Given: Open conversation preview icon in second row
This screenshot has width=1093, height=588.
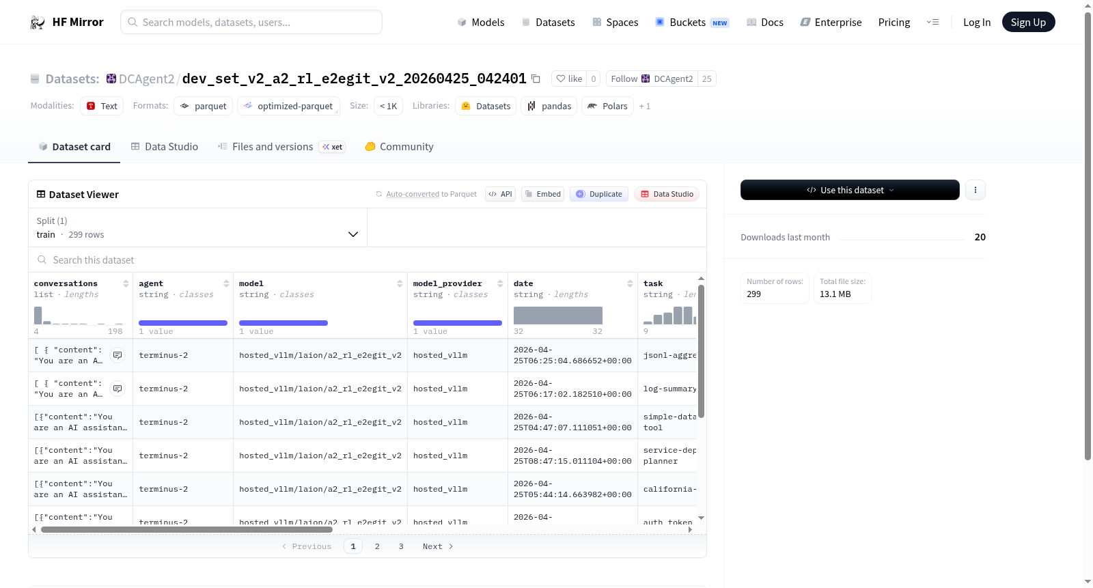Looking at the screenshot, I should [117, 389].
